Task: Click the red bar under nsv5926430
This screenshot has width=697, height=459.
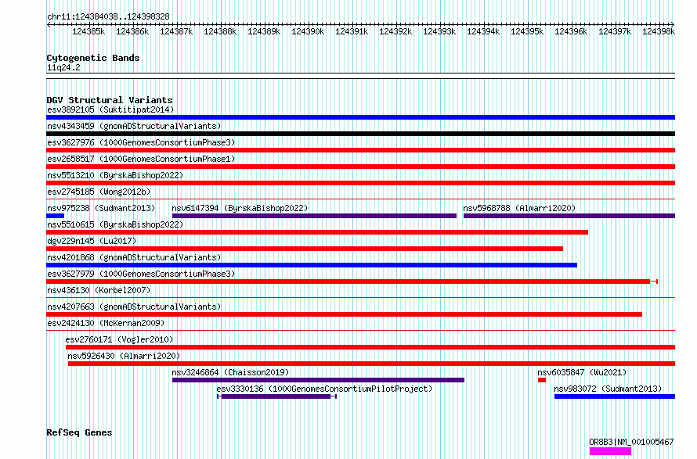Action: pyautogui.click(x=372, y=364)
